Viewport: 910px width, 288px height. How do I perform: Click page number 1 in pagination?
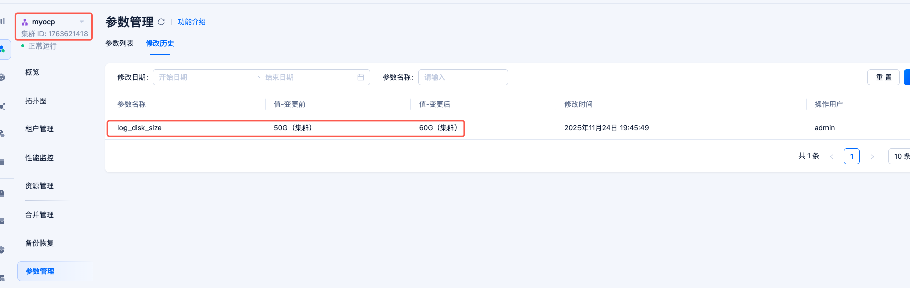point(852,156)
